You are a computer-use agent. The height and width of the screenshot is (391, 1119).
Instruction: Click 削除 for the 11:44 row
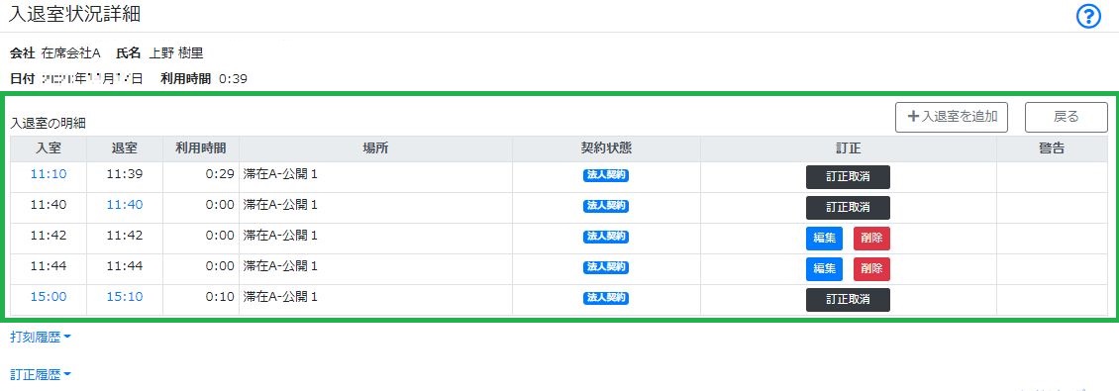click(x=871, y=269)
